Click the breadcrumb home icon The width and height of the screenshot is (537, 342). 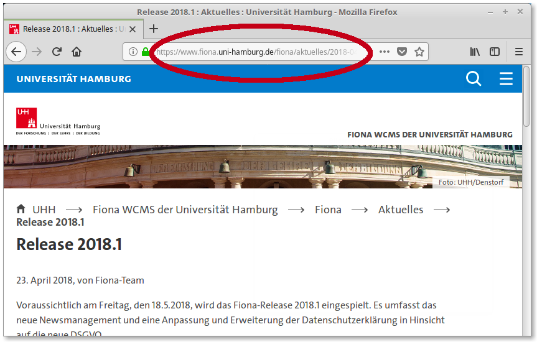point(21,208)
